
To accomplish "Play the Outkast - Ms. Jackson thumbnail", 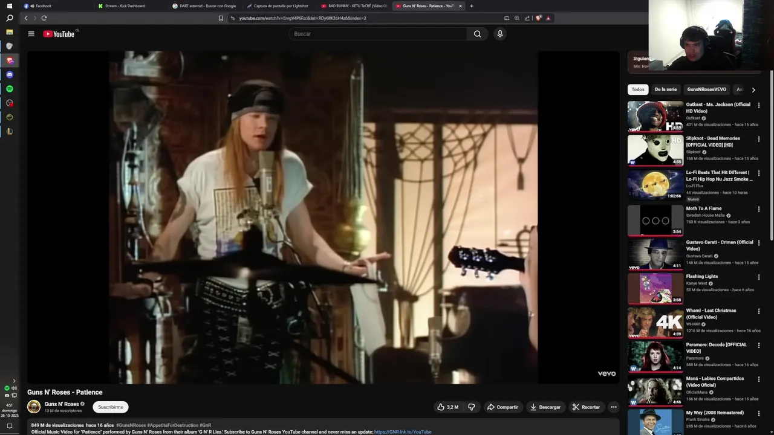I will coord(655,116).
